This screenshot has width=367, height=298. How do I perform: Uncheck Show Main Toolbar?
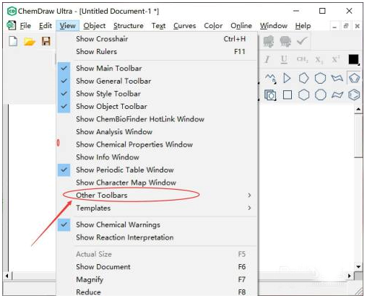coord(157,69)
